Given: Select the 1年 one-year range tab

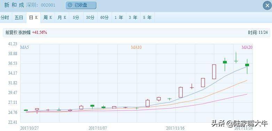Looking at the screenshot, I should click(119, 17).
